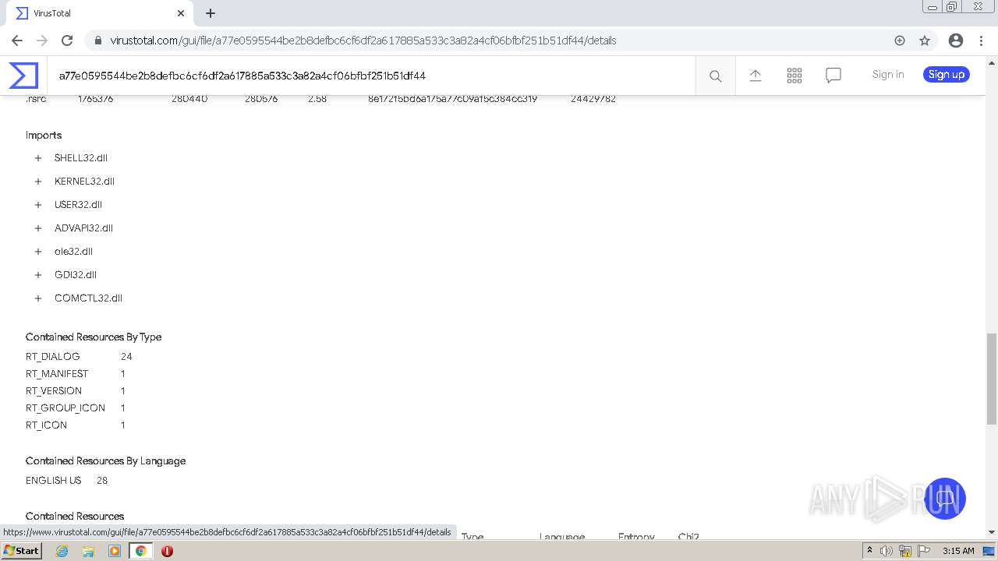998x561 pixels.
Task: Click the browser address bar URL
Action: tap(363, 41)
